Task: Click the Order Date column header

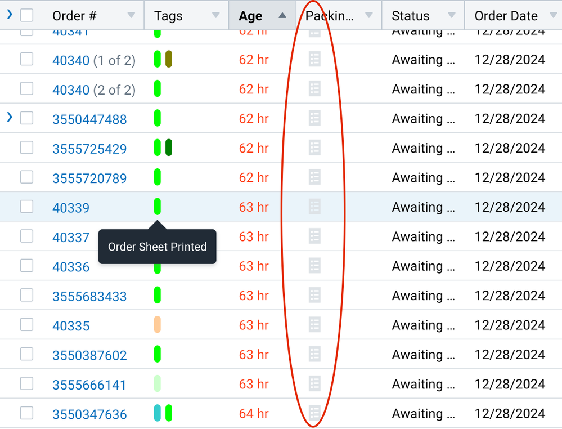Action: (506, 16)
